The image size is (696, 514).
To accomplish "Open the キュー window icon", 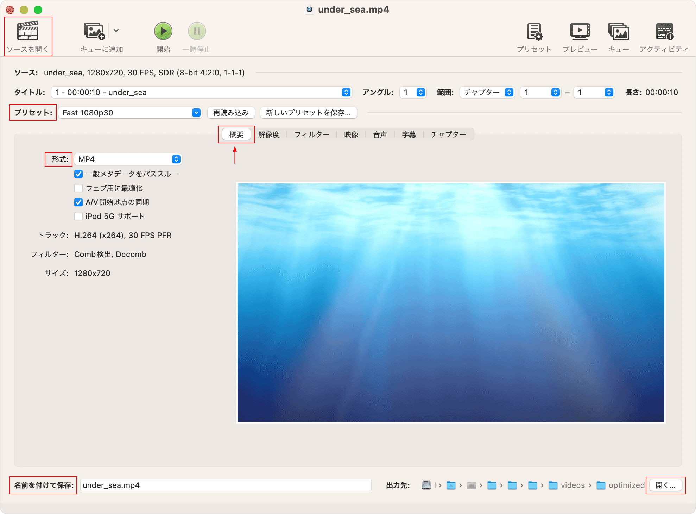I will click(619, 32).
